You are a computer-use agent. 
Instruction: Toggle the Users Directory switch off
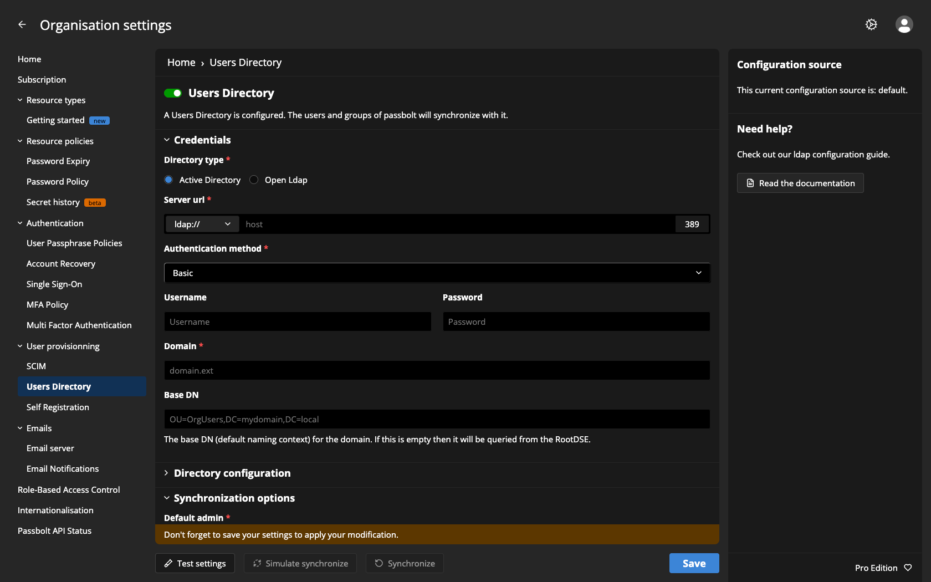click(x=173, y=93)
